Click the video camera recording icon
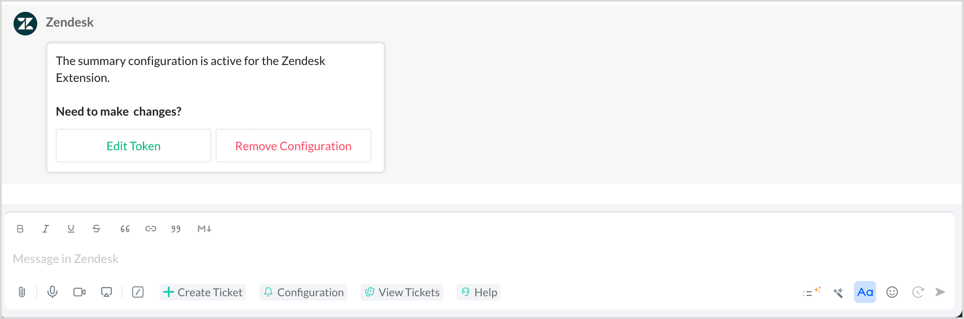This screenshot has height=319, width=964. (x=79, y=292)
